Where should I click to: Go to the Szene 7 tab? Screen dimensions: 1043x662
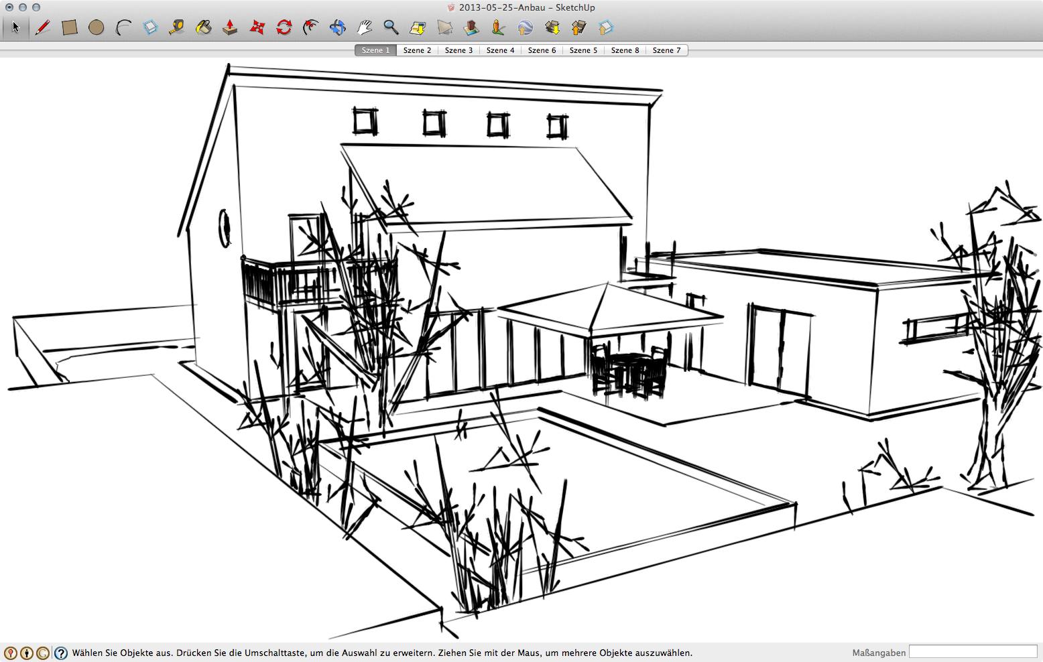666,50
